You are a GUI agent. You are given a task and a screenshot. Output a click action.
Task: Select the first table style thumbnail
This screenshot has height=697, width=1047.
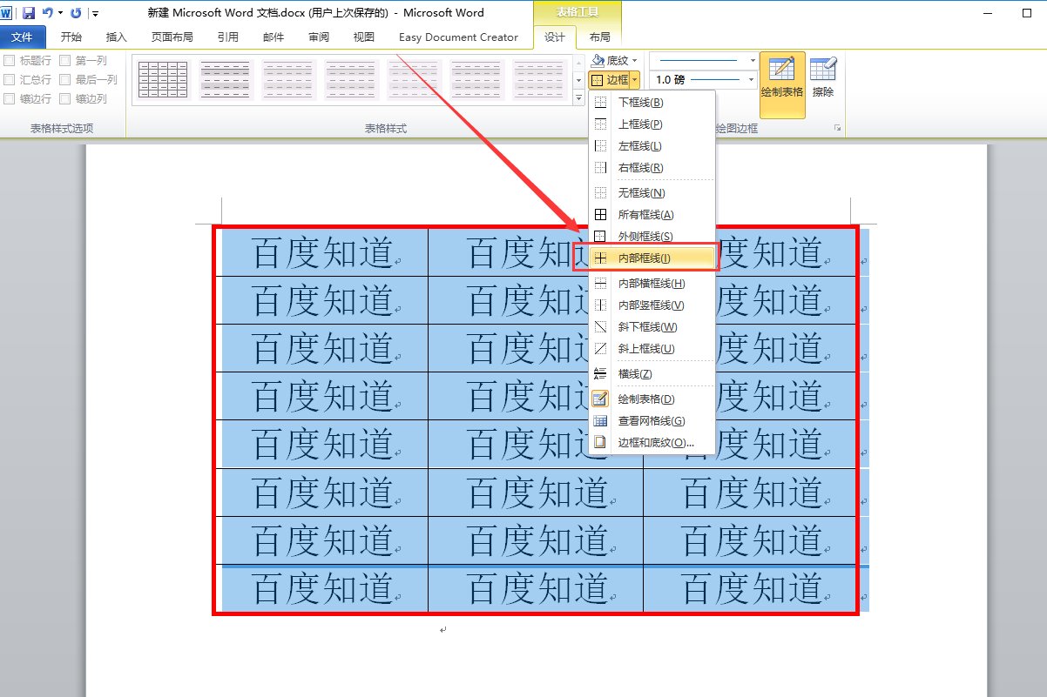pos(162,78)
